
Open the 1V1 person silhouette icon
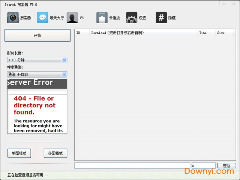72,18
